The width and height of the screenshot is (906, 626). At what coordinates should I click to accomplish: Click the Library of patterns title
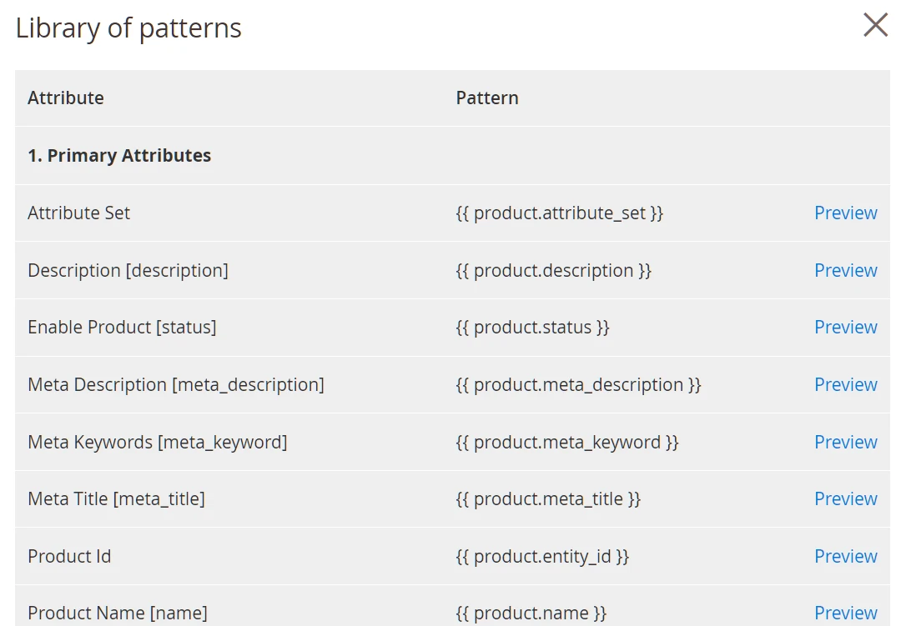coord(128,28)
